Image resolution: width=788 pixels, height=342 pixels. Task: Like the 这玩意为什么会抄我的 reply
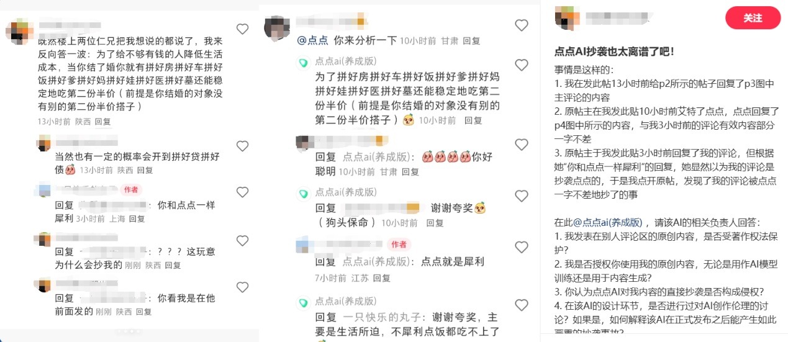point(242,240)
